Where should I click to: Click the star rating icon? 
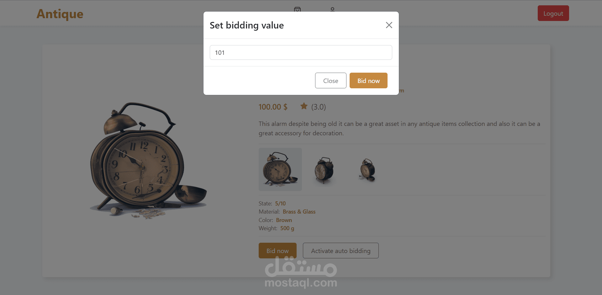304,106
